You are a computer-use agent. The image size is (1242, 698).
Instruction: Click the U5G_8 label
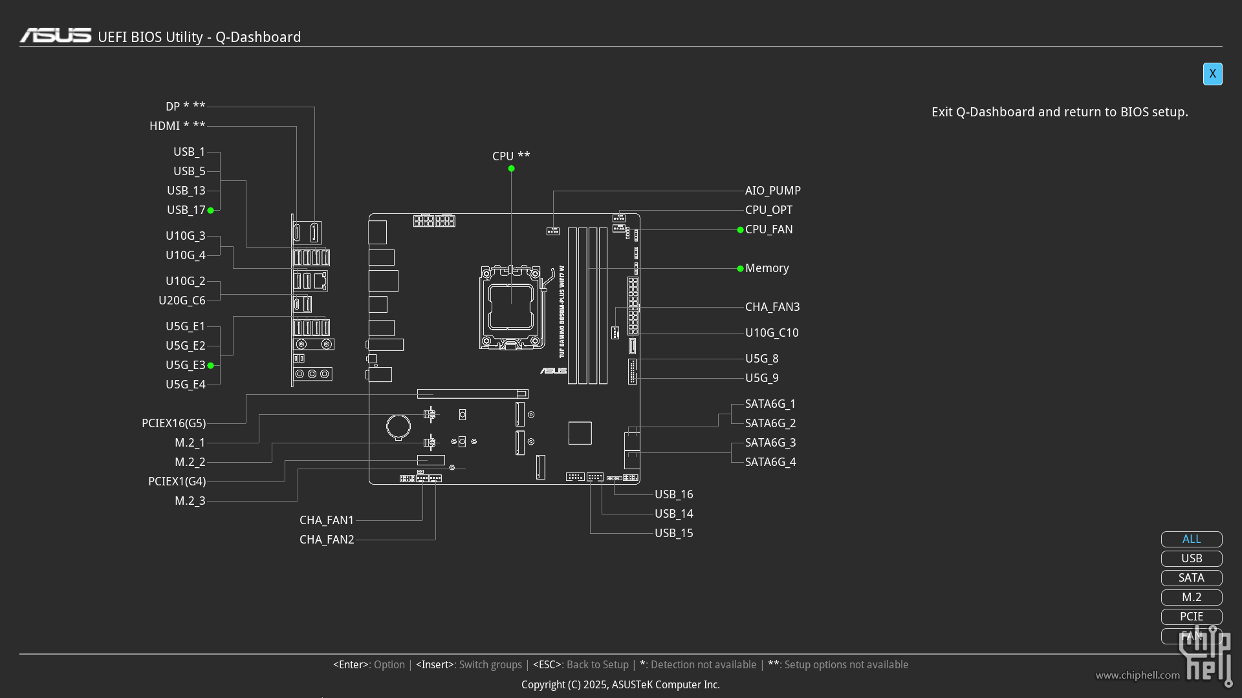(761, 359)
